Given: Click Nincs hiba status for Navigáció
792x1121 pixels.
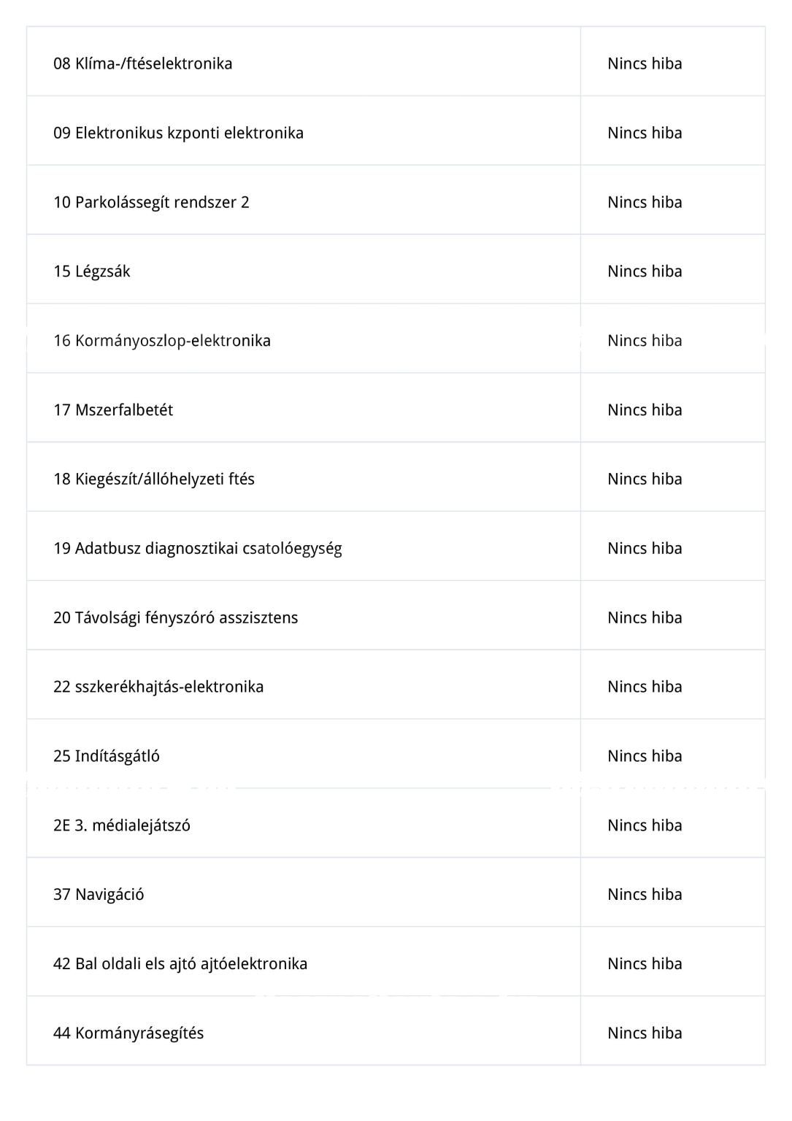Looking at the screenshot, I should point(645,895).
